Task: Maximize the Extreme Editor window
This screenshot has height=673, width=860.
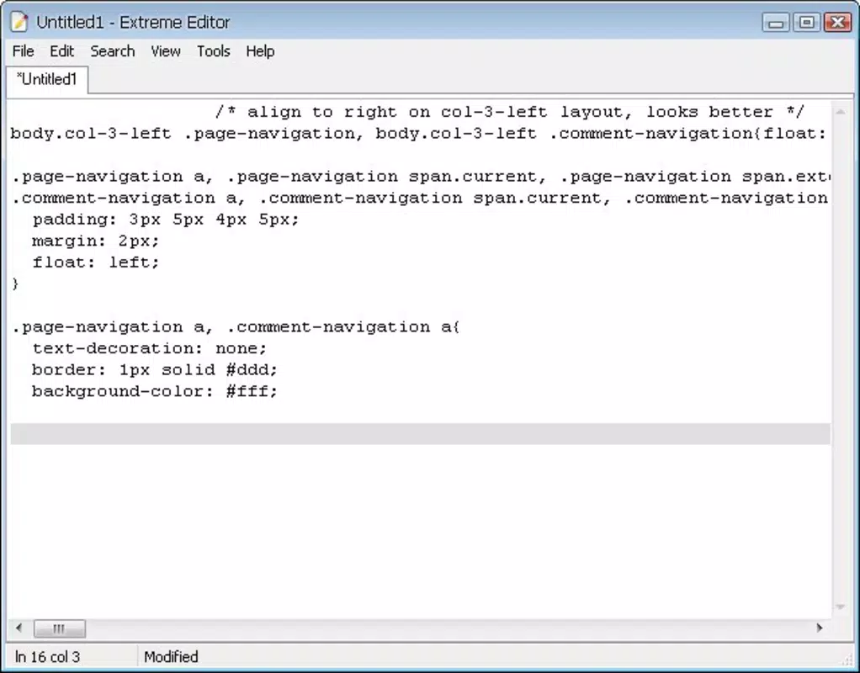Action: coord(806,23)
